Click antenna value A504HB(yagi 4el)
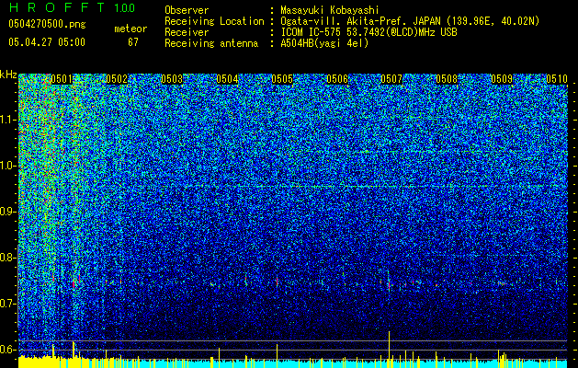The height and width of the screenshot is (368, 578). pos(324,43)
